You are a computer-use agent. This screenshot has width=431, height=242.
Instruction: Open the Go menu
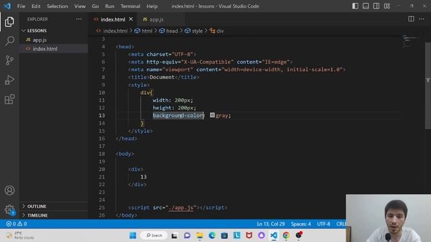pyautogui.click(x=95, y=6)
